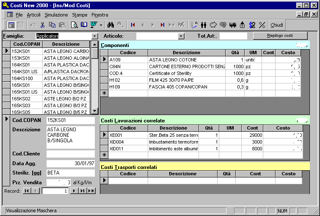Open Find with the binoculars icon

[x=110, y=25]
